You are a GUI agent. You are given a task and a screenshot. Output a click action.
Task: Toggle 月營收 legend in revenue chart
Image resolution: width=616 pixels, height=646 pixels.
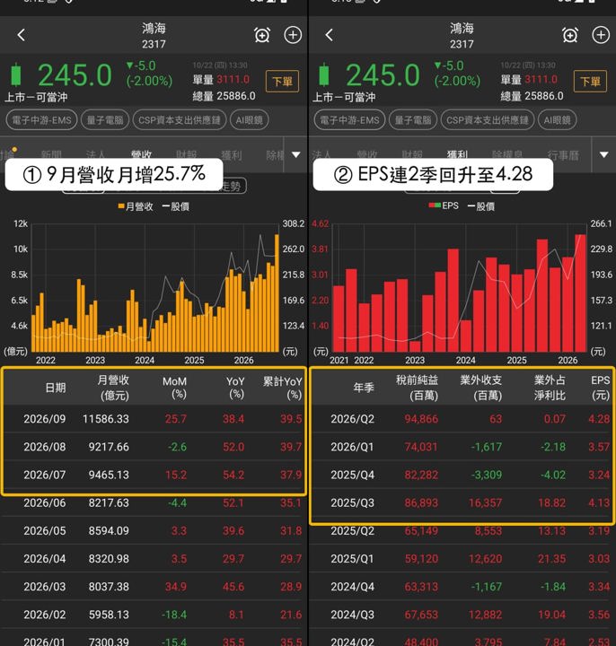point(136,206)
